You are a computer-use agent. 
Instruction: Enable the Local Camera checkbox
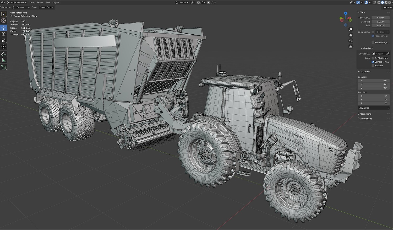point(373,32)
